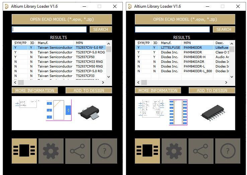Click the SYM/FP column header in left window

click(x=20, y=43)
